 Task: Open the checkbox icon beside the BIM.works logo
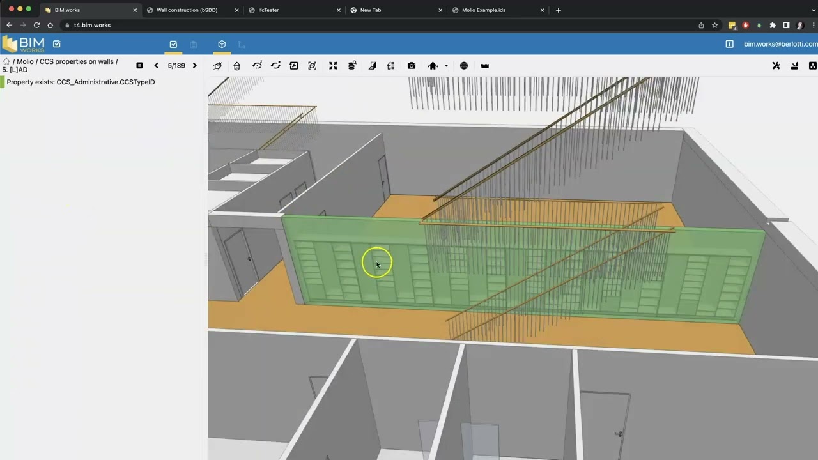[x=56, y=44]
